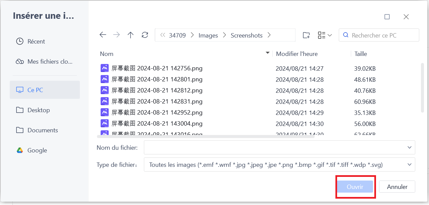Click the up directory arrow

point(130,35)
